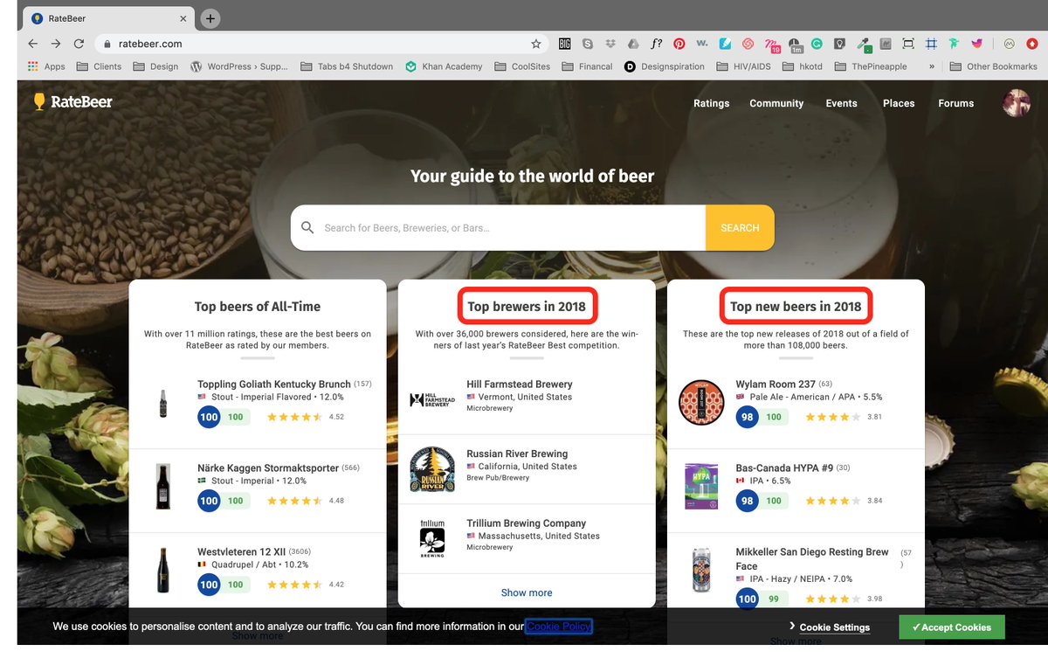Viewport: 1048px width, 665px height.
Task: Select the RateBeer browser tab
Action: pyautogui.click(x=108, y=18)
